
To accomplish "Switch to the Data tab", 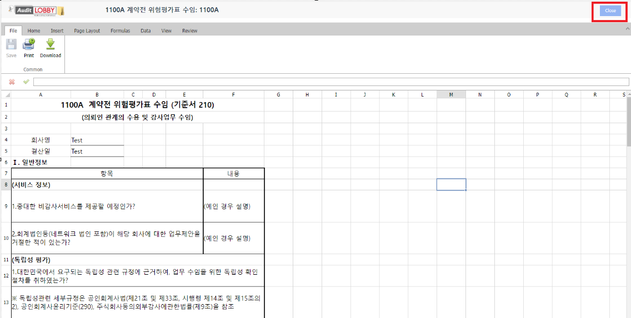I will (x=146, y=31).
